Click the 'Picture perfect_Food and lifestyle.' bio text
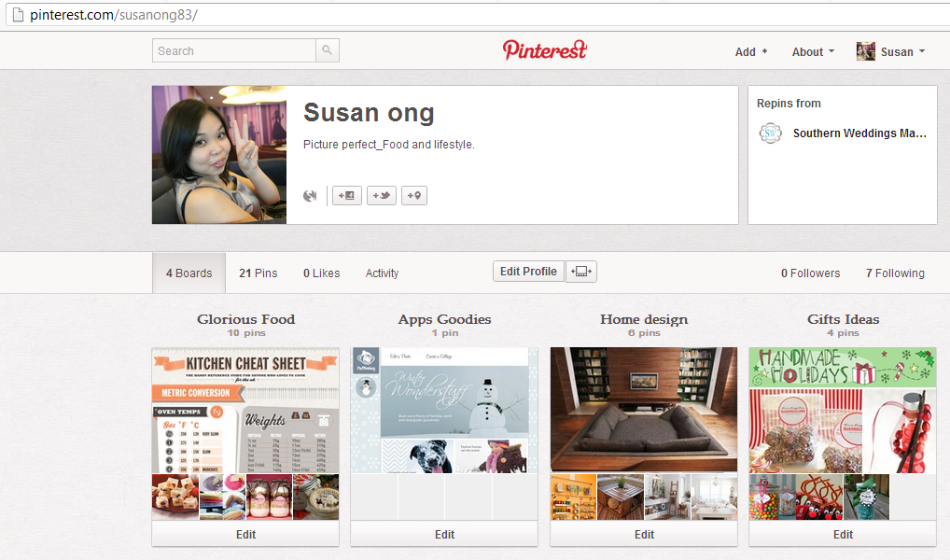950x560 pixels. click(389, 145)
